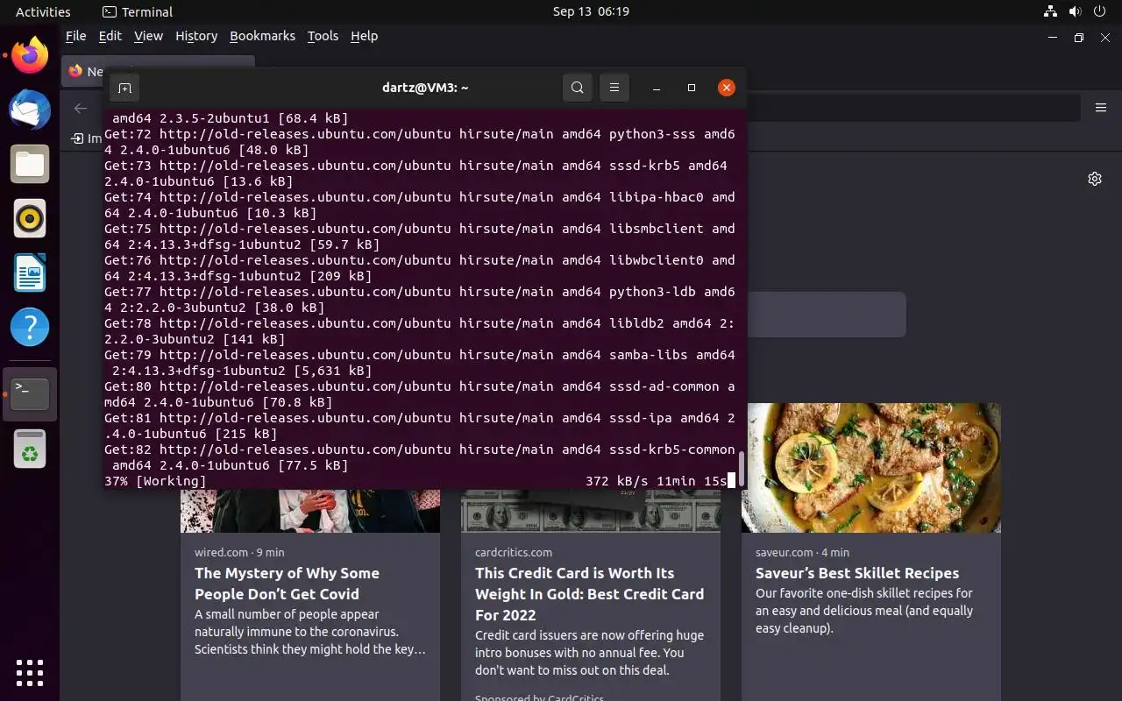This screenshot has height=701, width=1122.
Task: Launch Thunderbird Mail from the dock
Action: click(x=30, y=110)
